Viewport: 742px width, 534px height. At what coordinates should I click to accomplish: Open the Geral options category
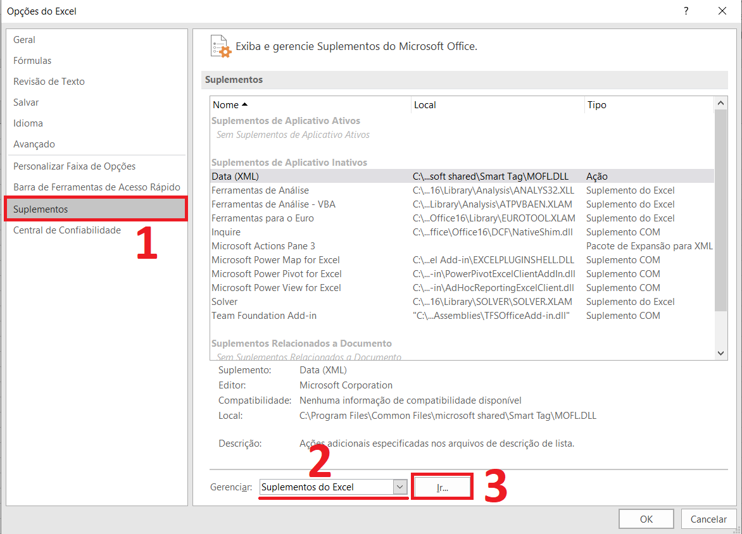pos(25,40)
